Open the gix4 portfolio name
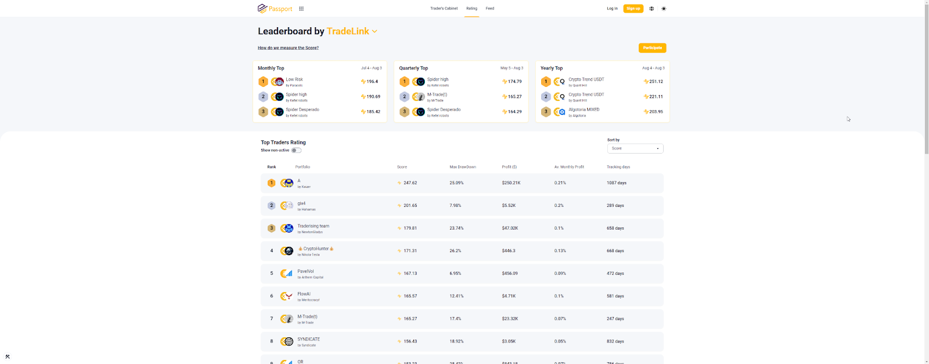Screen dimensions: 929x364 coord(301,203)
